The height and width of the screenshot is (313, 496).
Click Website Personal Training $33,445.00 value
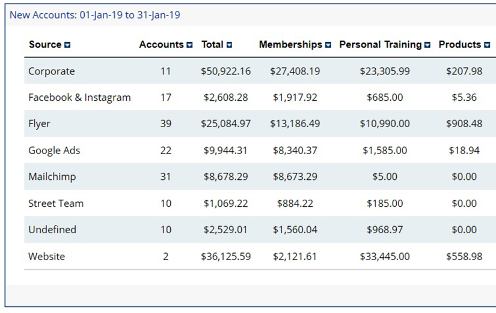tap(385, 256)
